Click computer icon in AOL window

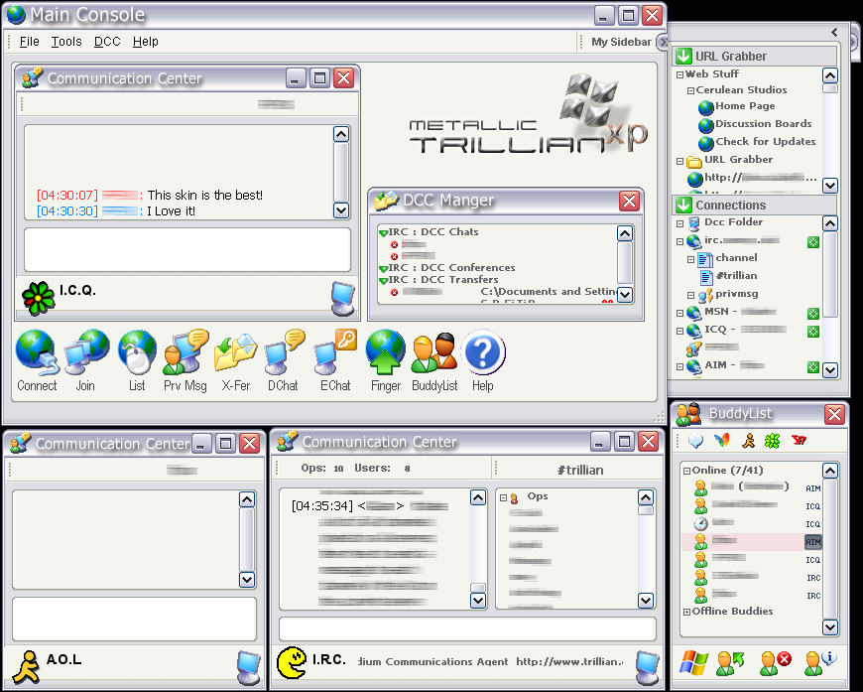(x=248, y=667)
